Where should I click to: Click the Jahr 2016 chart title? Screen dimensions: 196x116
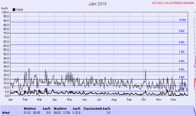(97, 4)
